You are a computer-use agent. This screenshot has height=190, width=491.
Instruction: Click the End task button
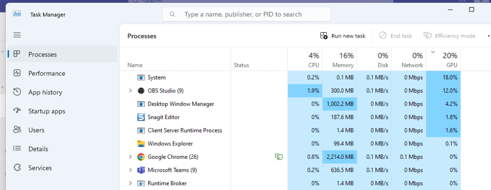395,36
